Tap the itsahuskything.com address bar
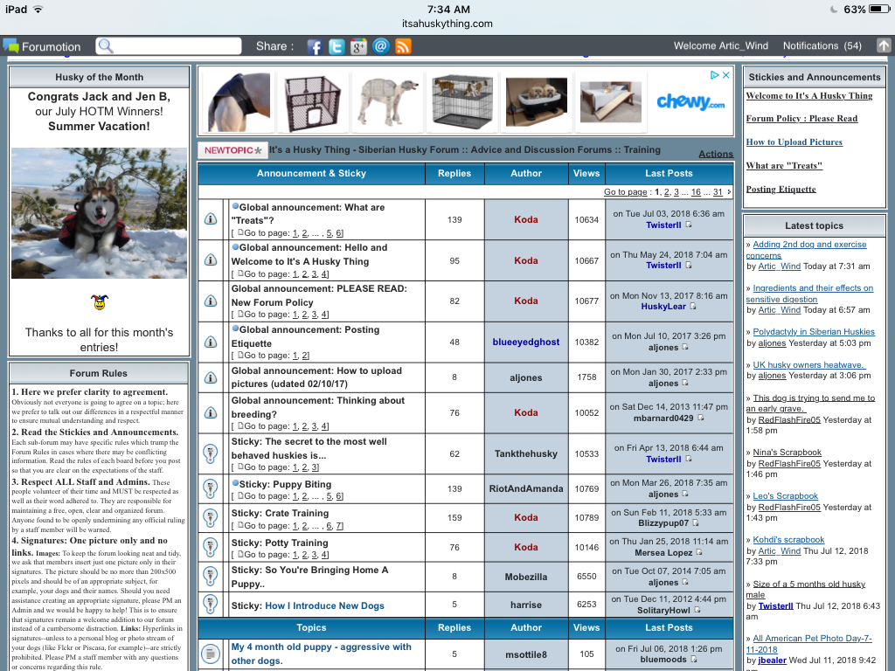The width and height of the screenshot is (895, 671). (x=447, y=24)
